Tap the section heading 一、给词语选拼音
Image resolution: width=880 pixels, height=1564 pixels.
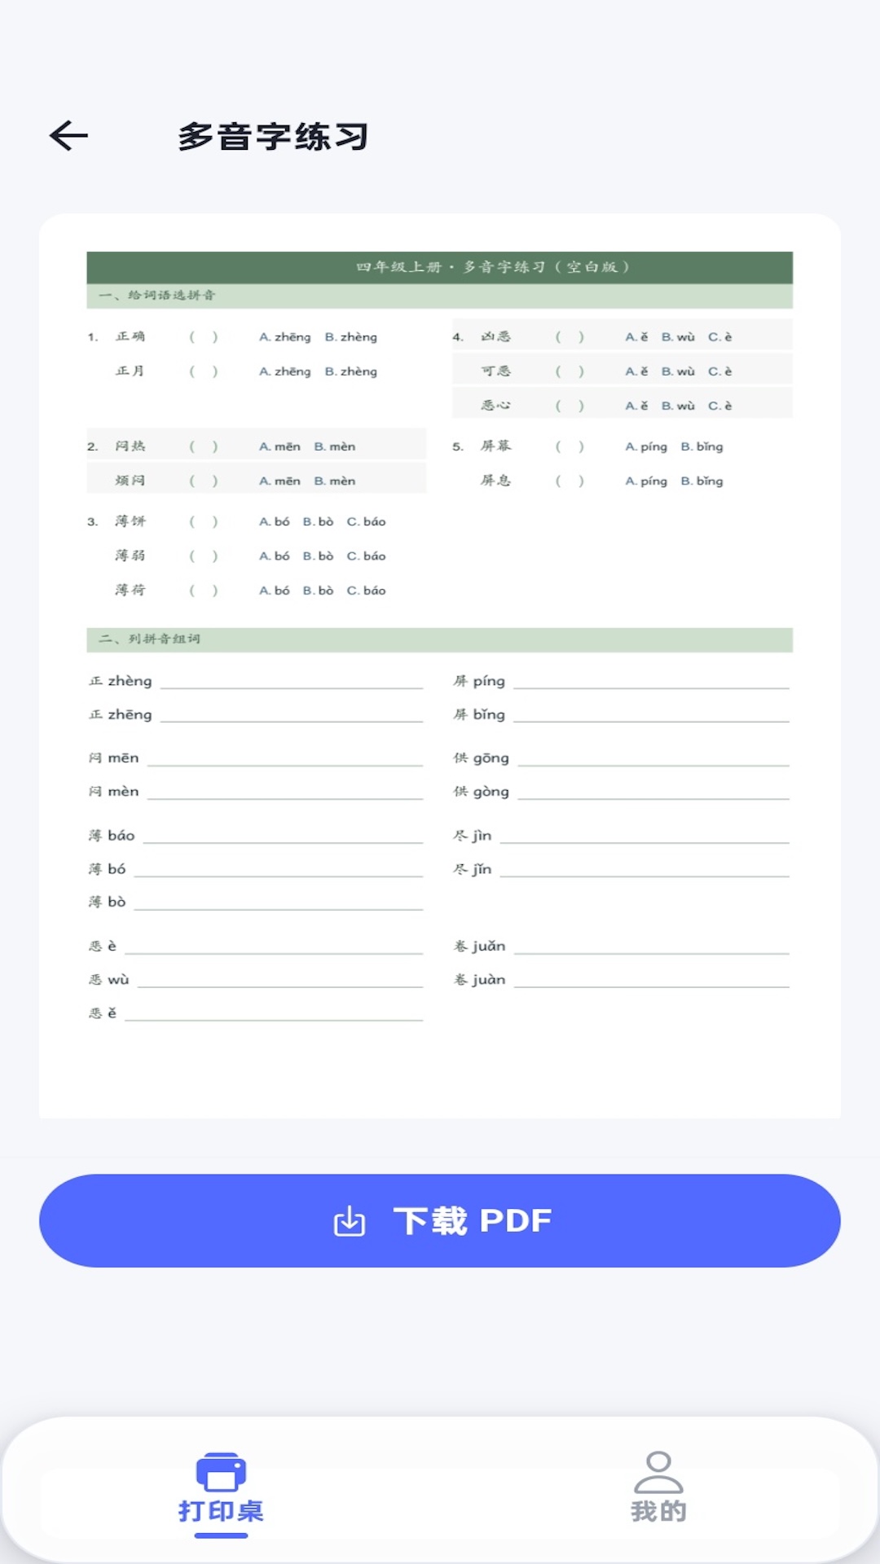[157, 295]
